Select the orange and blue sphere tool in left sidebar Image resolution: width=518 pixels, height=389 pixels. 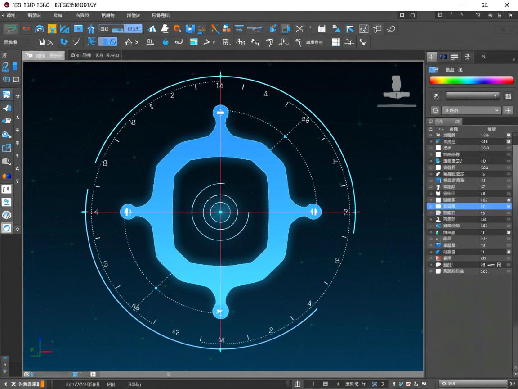[x=6, y=176]
